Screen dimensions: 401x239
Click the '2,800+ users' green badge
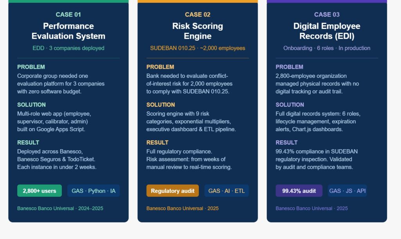(40, 191)
